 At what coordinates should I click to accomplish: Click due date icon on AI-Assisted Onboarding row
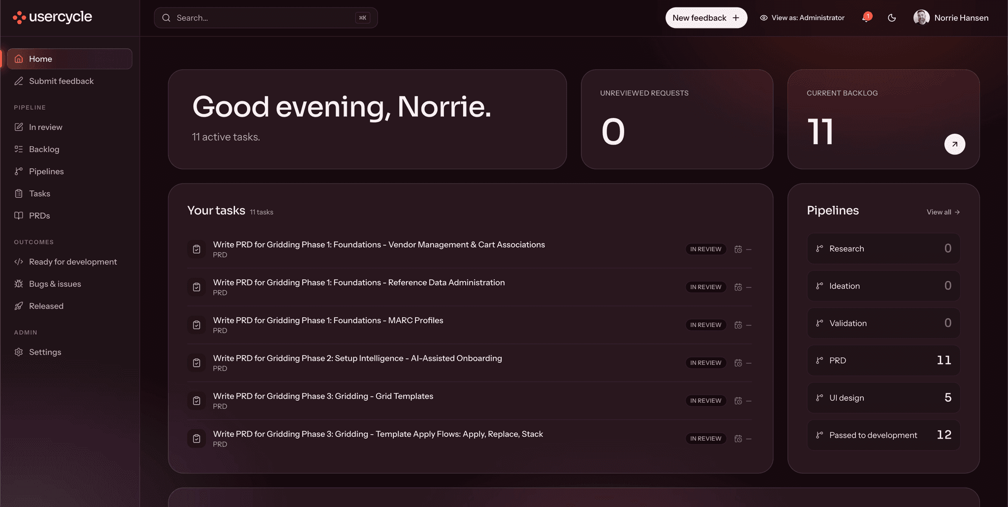(x=738, y=363)
